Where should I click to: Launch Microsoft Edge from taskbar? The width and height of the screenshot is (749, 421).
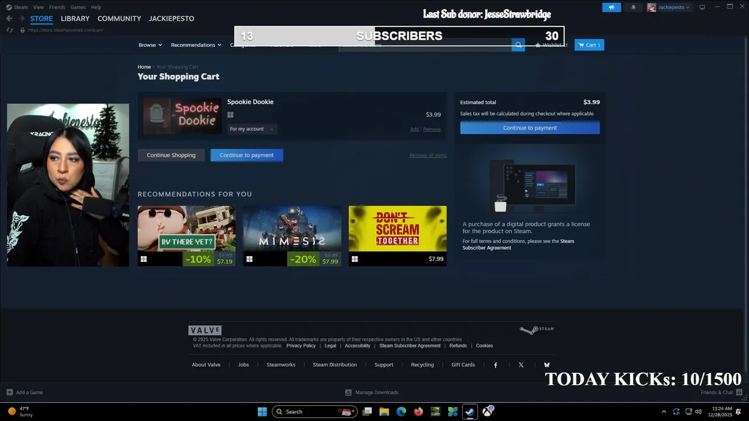401,412
